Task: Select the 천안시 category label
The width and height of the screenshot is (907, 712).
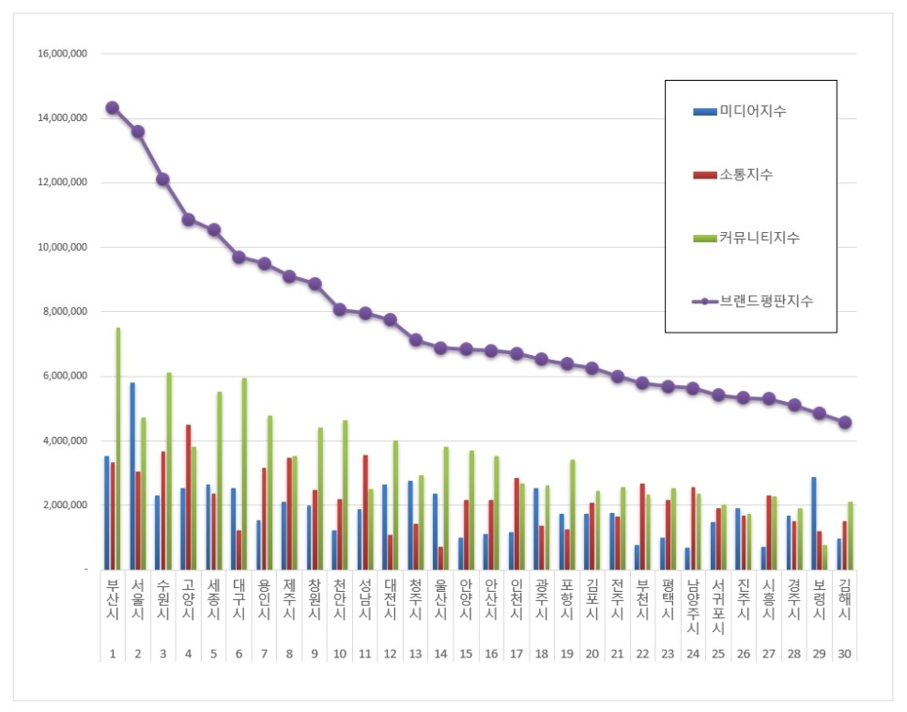Action: (340, 598)
